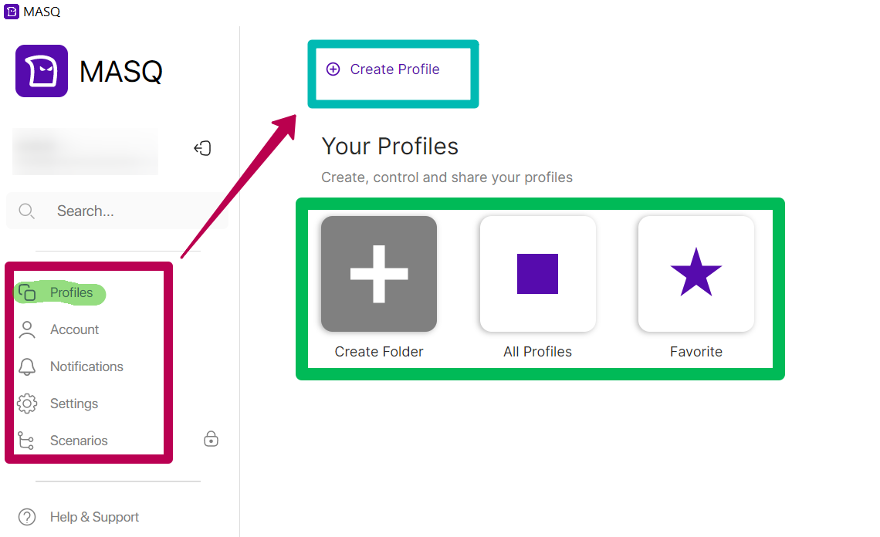Click the Account person icon
Screen dimensions: 880x537
pyautogui.click(x=27, y=329)
